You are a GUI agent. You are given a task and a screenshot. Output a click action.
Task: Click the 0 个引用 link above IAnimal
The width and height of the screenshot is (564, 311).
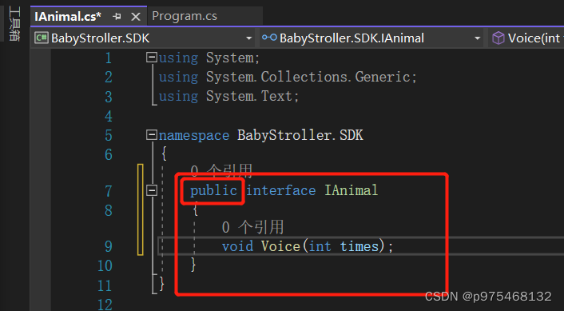click(x=221, y=172)
